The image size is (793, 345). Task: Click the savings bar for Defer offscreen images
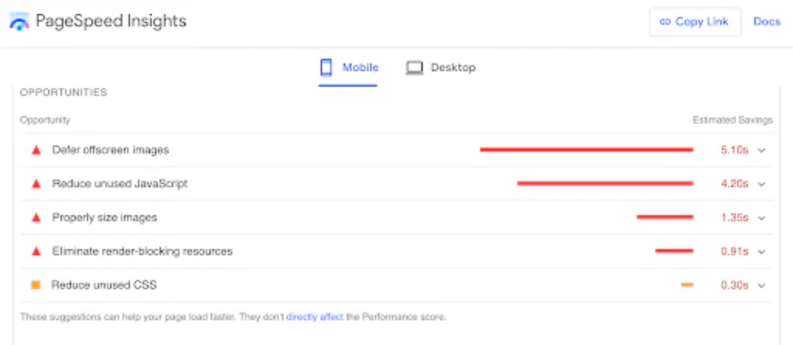pos(587,150)
